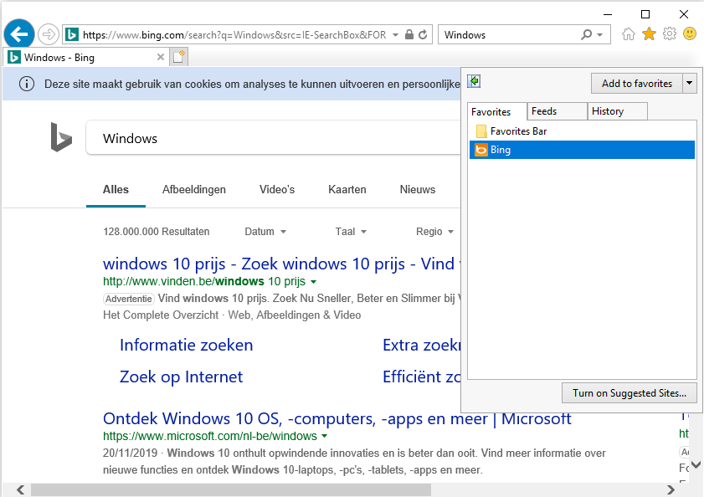Open the Home page icon
Screen dimensions: 704x497
[x=629, y=34]
